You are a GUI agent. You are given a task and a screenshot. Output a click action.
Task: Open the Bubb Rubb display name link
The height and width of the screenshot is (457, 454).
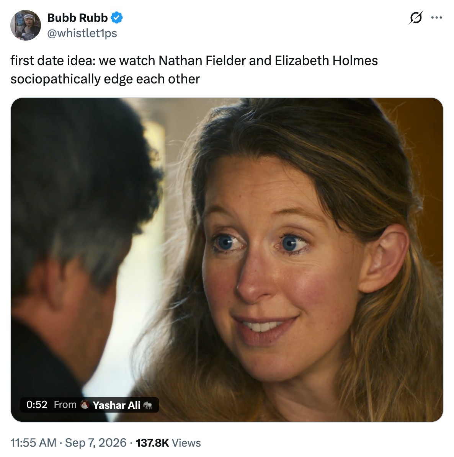[x=77, y=18]
